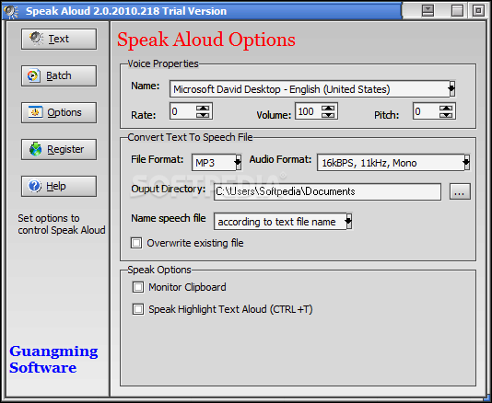Switch to the Options panel

59,112
